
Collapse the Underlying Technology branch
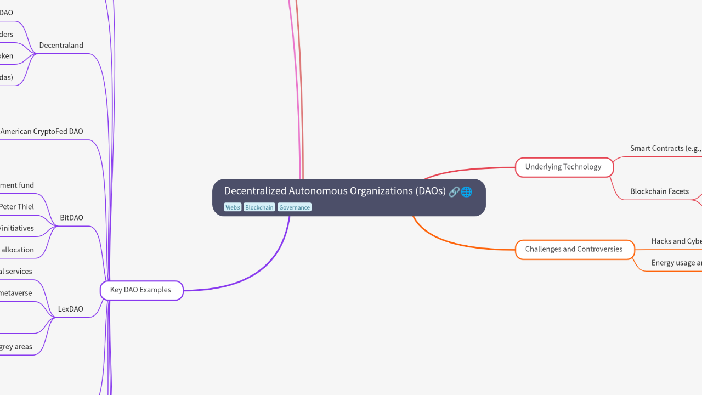564,167
